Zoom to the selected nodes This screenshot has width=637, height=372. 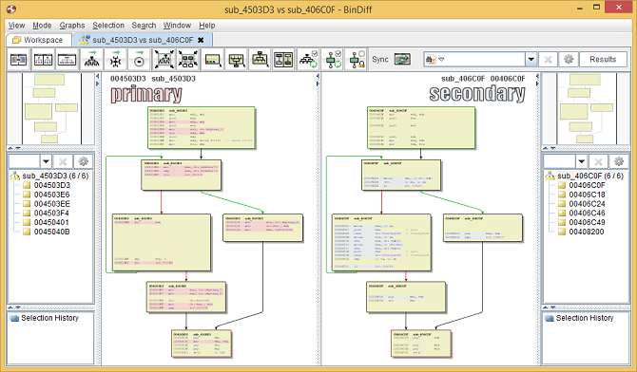point(187,60)
